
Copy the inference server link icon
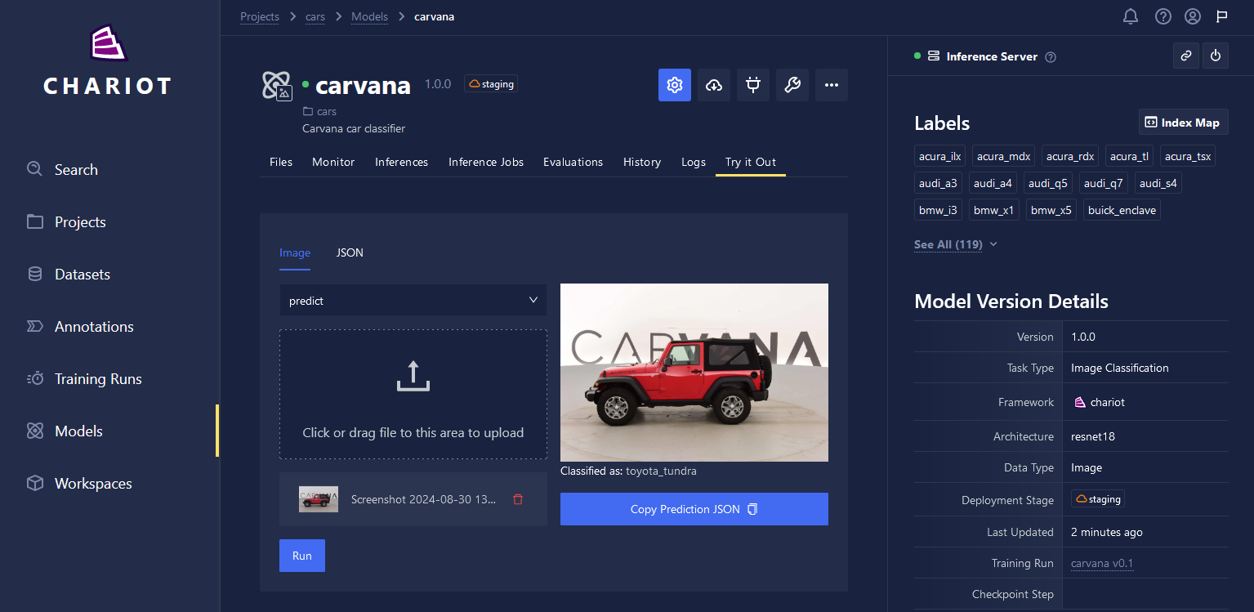[1186, 56]
